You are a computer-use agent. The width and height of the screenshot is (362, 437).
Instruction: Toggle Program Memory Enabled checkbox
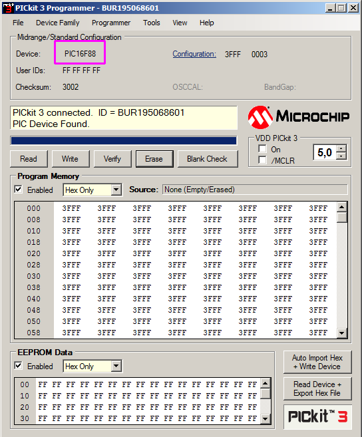[x=19, y=190]
